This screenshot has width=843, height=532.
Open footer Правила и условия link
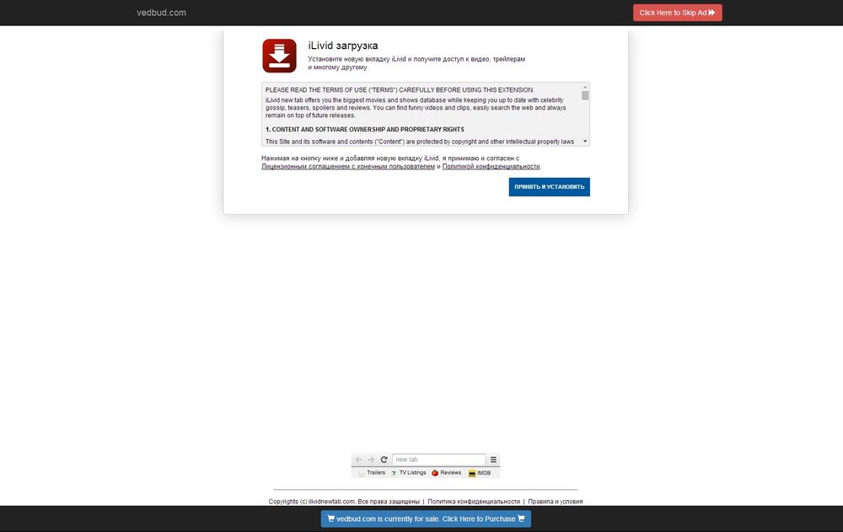click(556, 502)
